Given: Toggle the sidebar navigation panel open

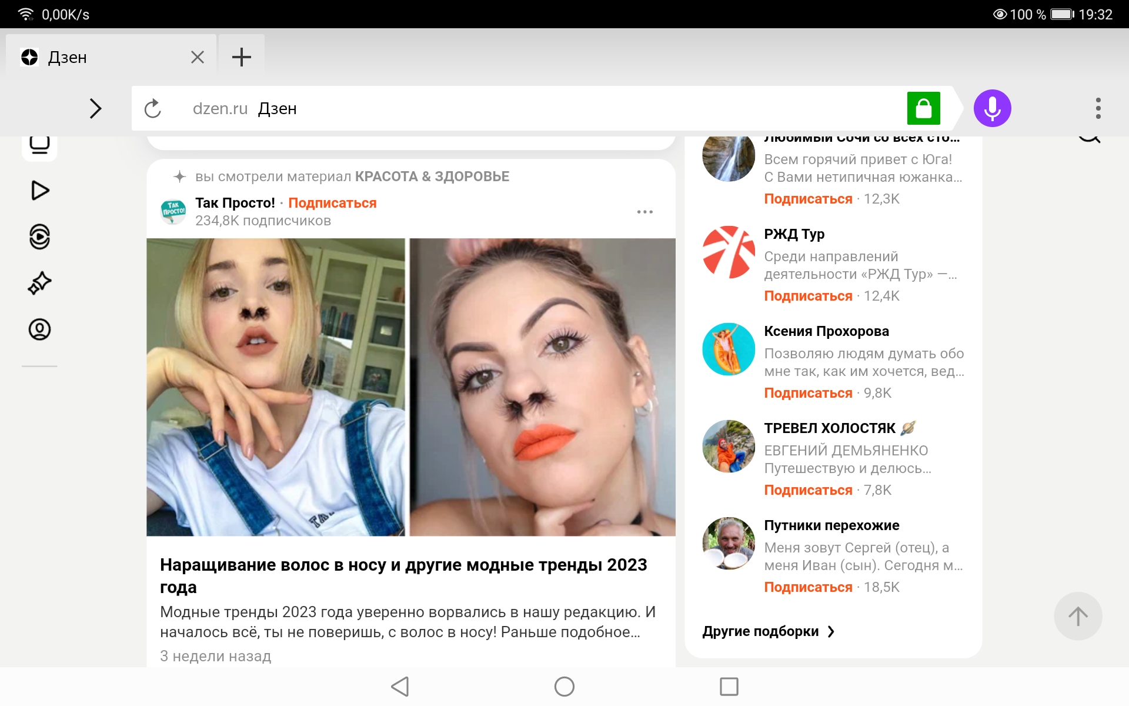Looking at the screenshot, I should pos(95,107).
